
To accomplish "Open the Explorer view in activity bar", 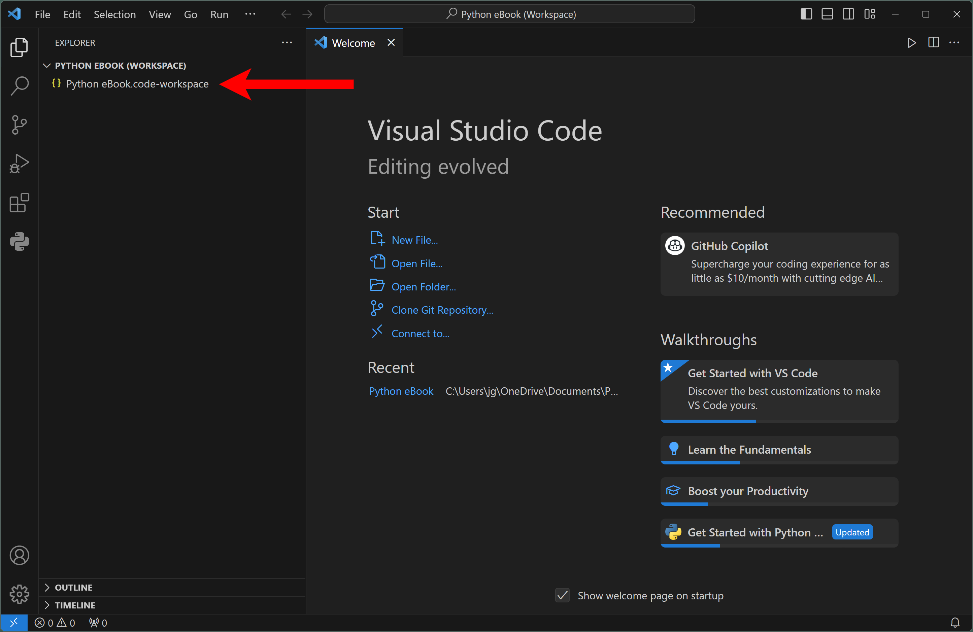I will pyautogui.click(x=19, y=47).
